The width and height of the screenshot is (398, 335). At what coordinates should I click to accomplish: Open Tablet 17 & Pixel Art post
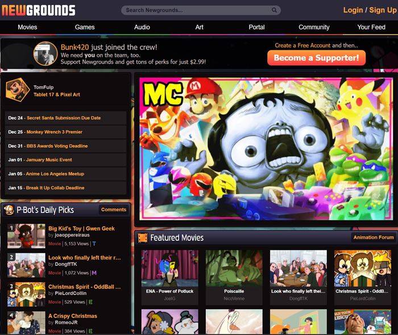[57, 94]
